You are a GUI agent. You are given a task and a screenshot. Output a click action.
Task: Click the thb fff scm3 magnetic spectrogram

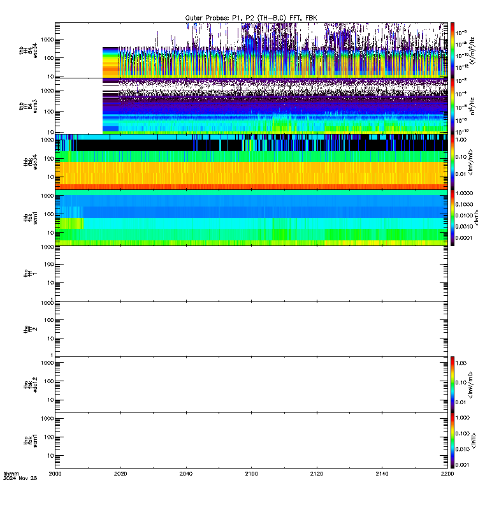coord(251,106)
